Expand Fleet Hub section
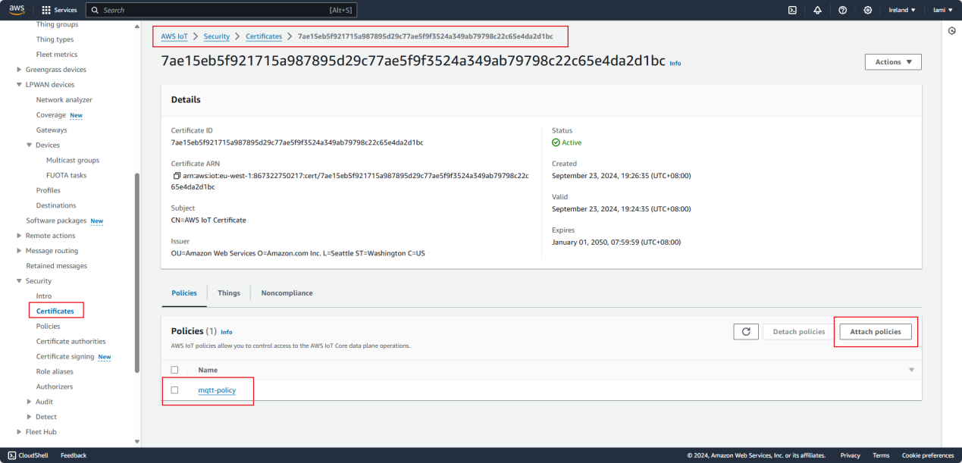The height and width of the screenshot is (463, 962). [19, 432]
